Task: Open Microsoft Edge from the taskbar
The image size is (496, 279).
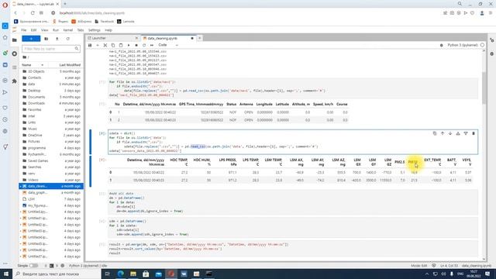Action: [121, 274]
